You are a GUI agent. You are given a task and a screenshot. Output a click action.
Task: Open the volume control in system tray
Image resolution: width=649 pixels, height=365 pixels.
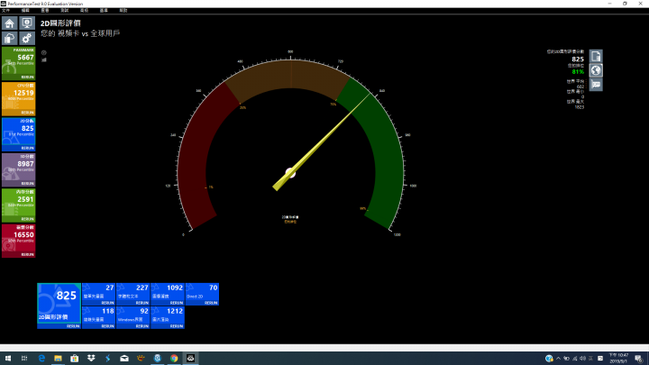(x=583, y=359)
